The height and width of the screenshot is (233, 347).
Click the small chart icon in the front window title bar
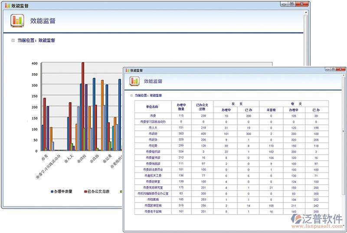click(x=127, y=70)
